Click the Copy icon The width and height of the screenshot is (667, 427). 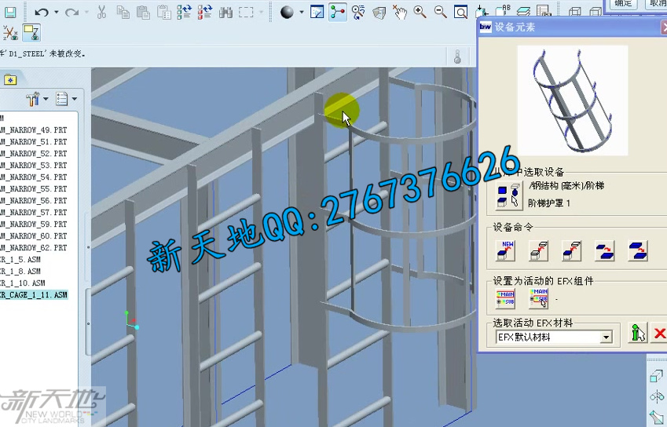pos(123,12)
